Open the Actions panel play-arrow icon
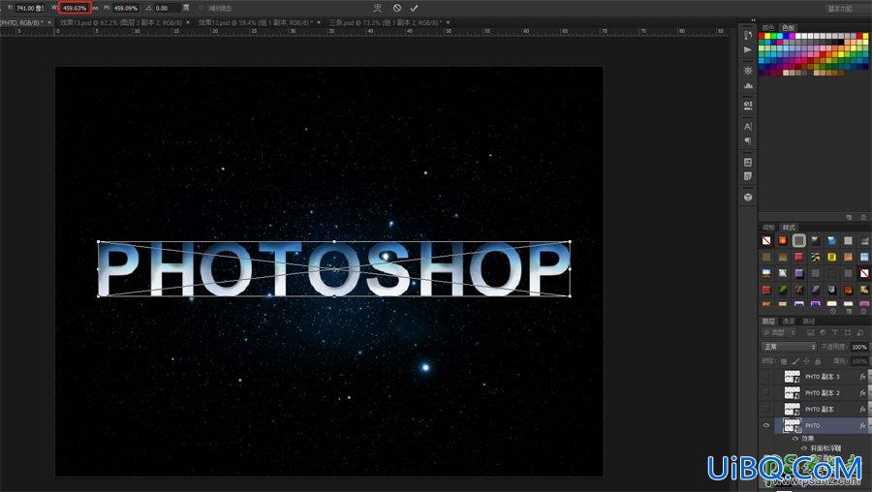The width and height of the screenshot is (872, 492). (x=748, y=49)
